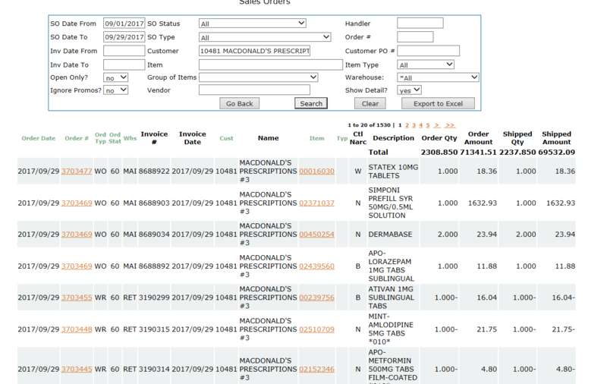Click the Inv Date To field

tap(124, 65)
